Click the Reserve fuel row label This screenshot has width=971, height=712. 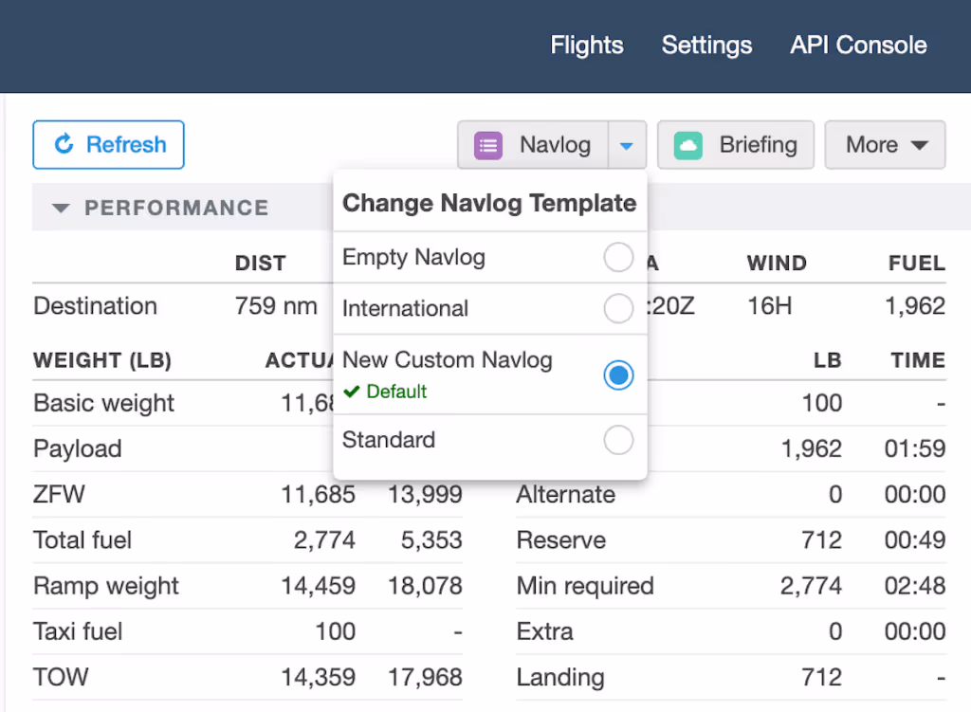[x=561, y=540]
